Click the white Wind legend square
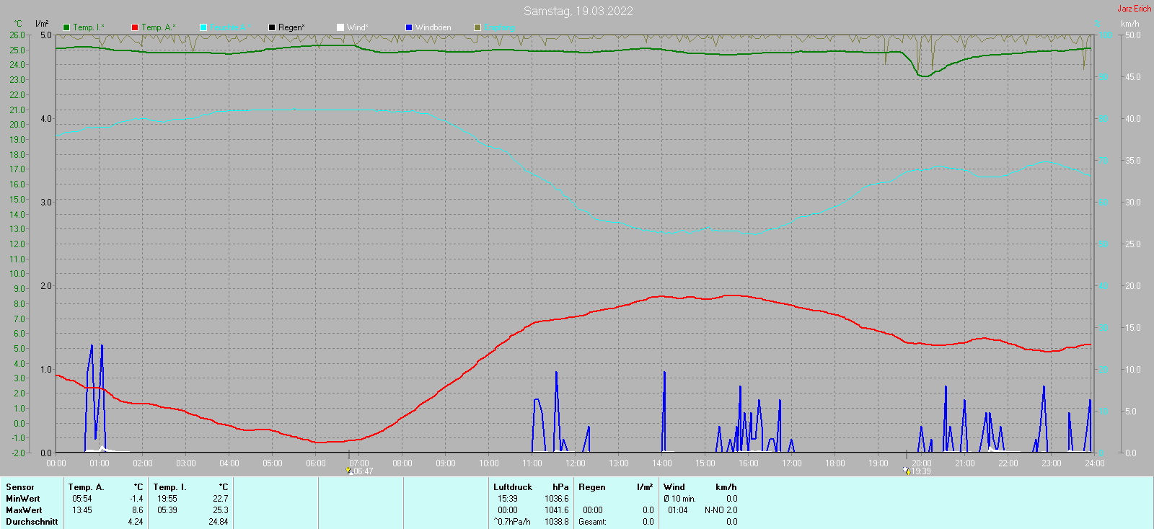1154x529 pixels. tap(340, 27)
